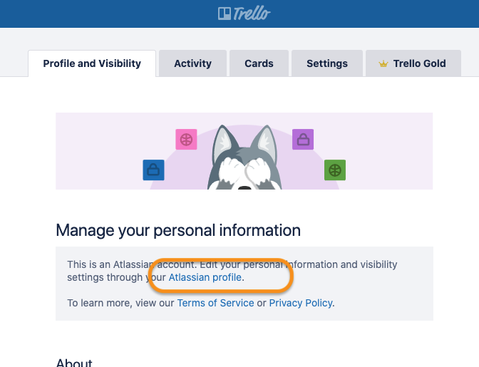Open the Cards tab
This screenshot has width=479, height=367.
pyautogui.click(x=259, y=63)
